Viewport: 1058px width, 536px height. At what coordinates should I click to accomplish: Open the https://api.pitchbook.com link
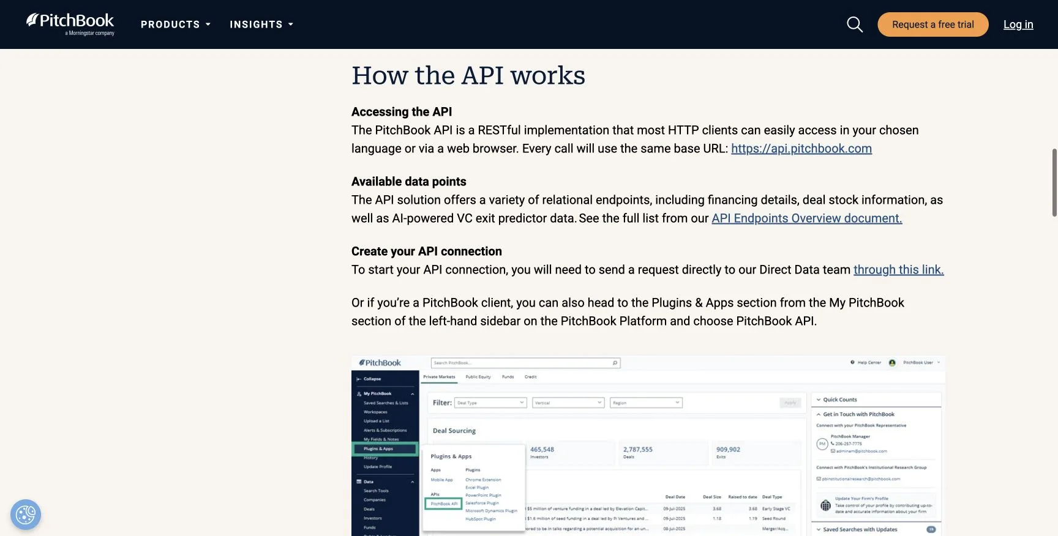point(801,149)
